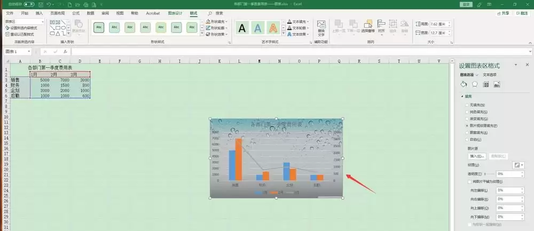534x231 pixels.
Task: Click the Sign in button in title bar
Action: tap(465, 4)
